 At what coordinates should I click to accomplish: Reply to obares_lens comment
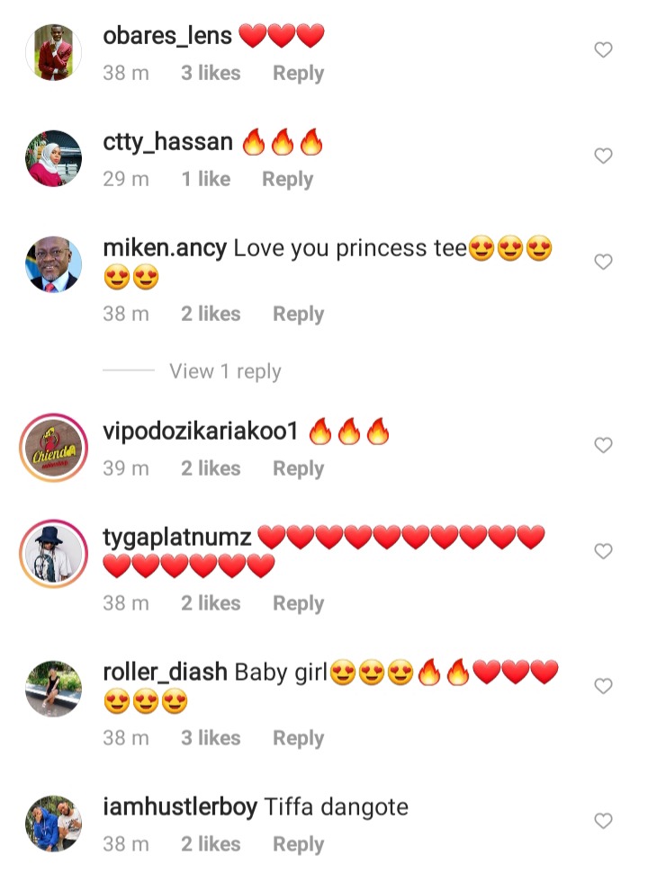(x=299, y=73)
